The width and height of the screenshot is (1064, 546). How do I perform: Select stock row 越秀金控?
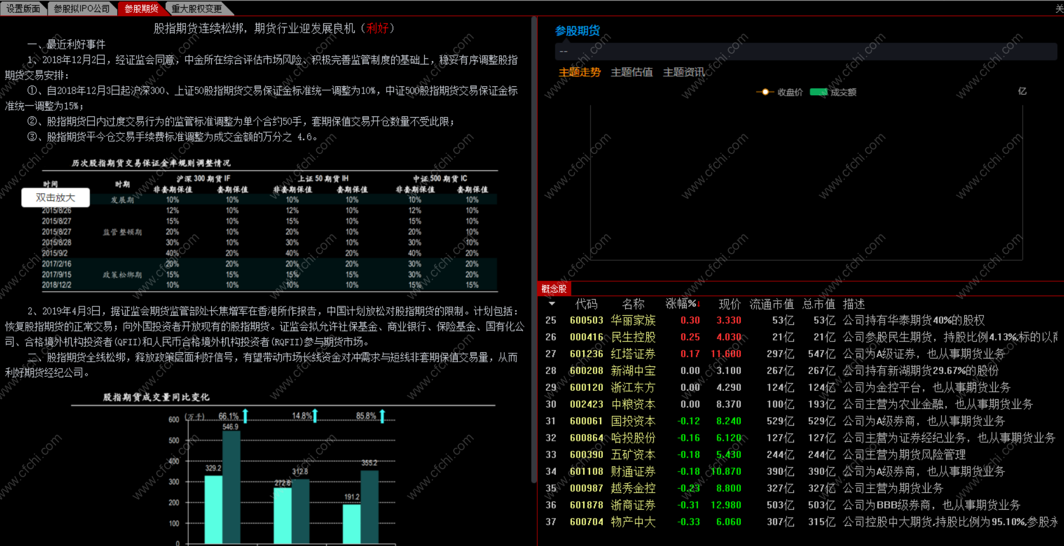[x=801, y=488]
